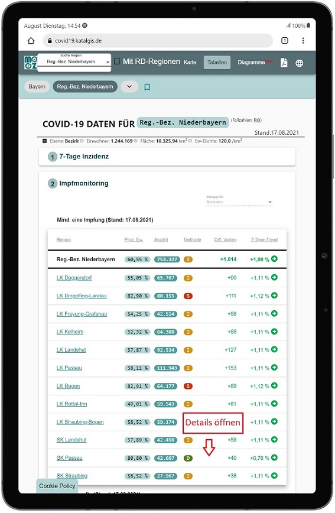Click red S badge in LK Dingolfing-Landau row

point(188,296)
